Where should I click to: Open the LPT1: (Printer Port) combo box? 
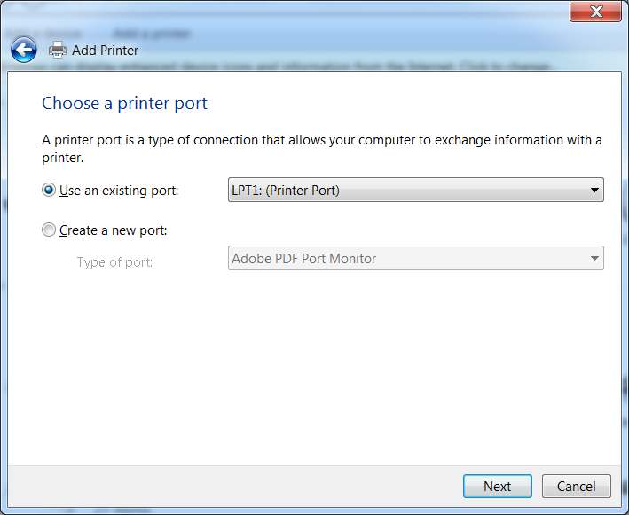tap(408, 190)
